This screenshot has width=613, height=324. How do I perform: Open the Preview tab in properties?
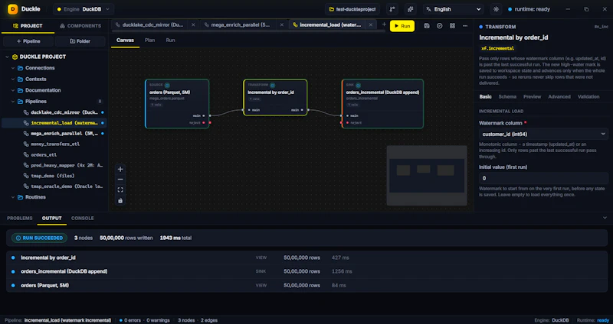point(532,97)
